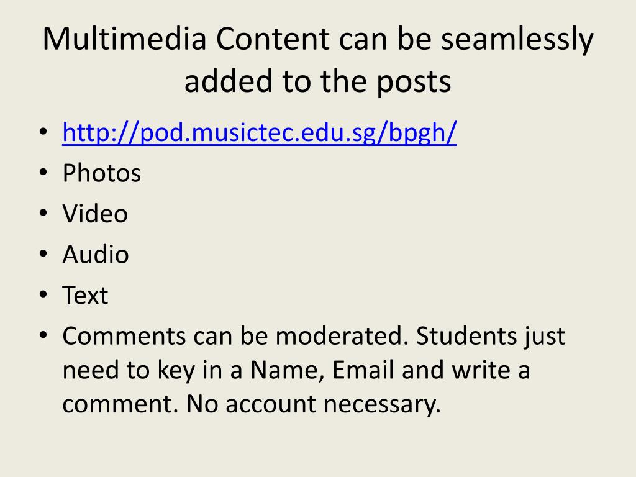Select the "Audio" bullet text
The height and width of the screenshot is (477, 636).
point(96,254)
